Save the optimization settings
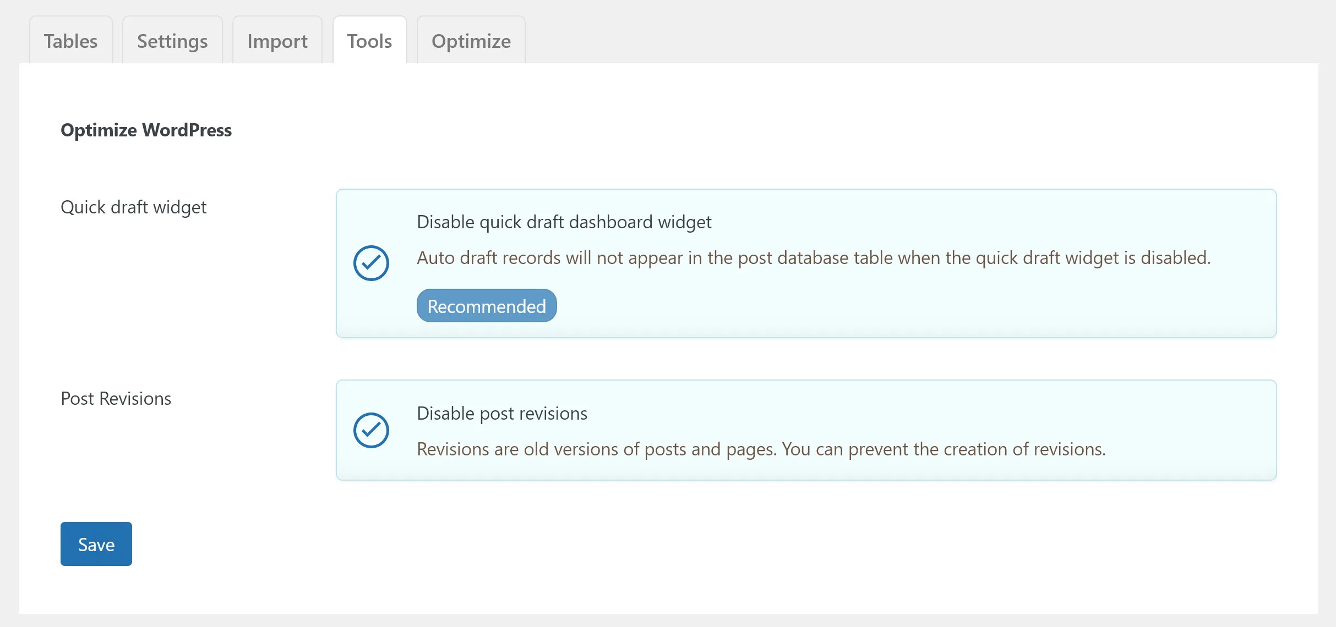The width and height of the screenshot is (1336, 627). (x=96, y=544)
